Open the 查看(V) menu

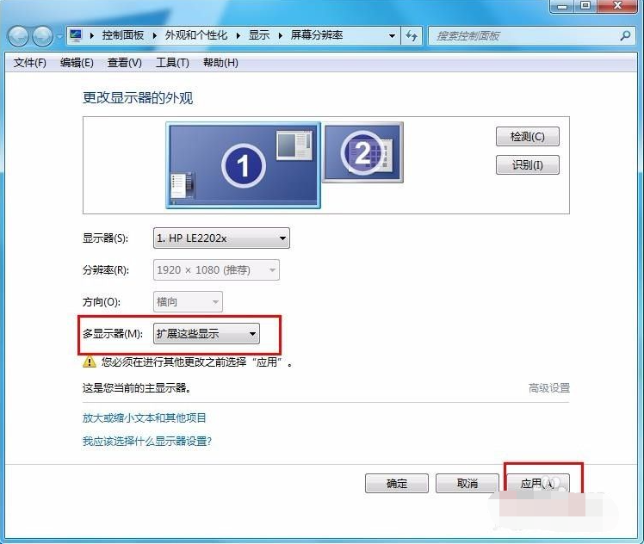coord(125,63)
